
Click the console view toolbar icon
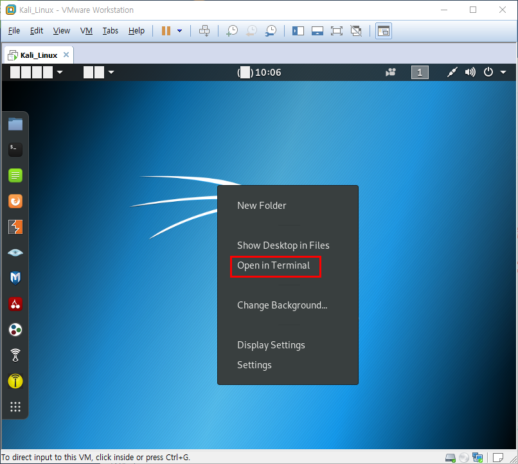tap(384, 31)
